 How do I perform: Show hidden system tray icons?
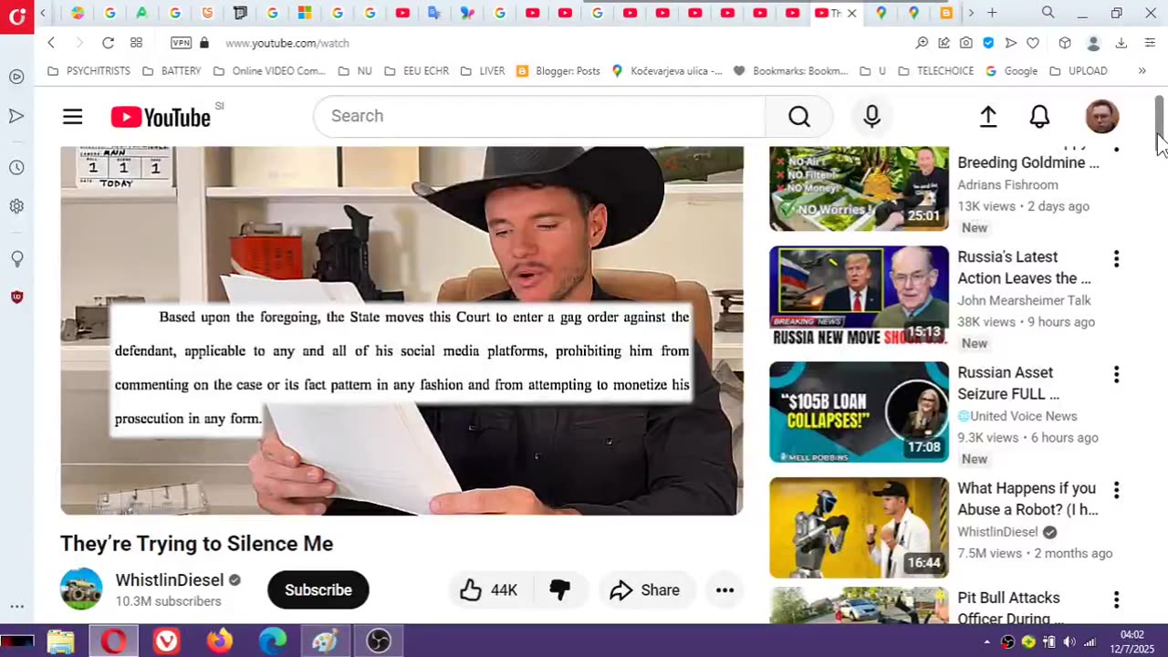(x=986, y=642)
